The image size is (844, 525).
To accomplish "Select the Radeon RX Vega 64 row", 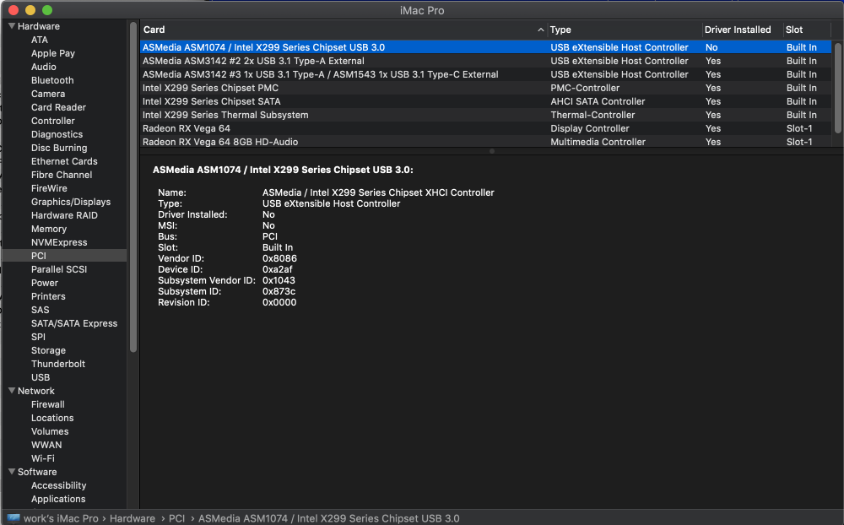I will tap(485, 128).
